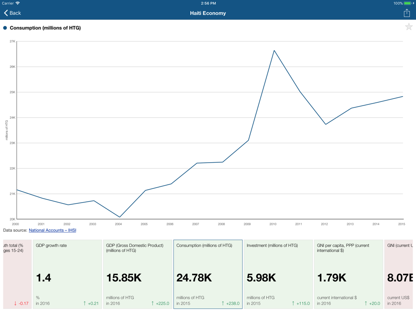This screenshot has width=416, height=312.
Task: Tap the 2004 low point on chart line
Action: pyautogui.click(x=120, y=217)
